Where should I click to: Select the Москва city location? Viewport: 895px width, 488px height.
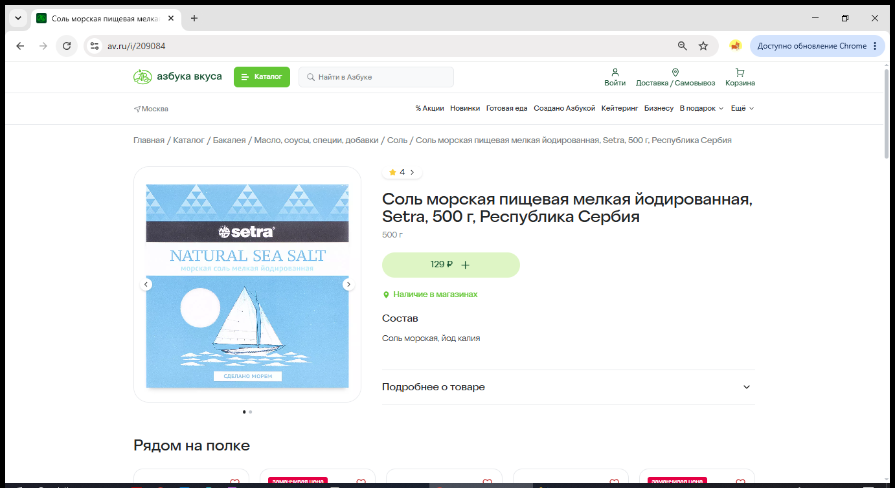tap(151, 109)
